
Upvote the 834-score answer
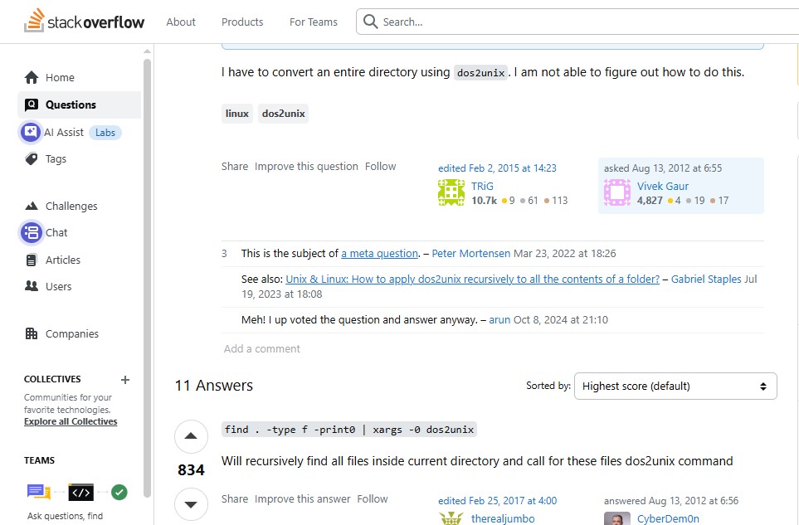tap(191, 436)
